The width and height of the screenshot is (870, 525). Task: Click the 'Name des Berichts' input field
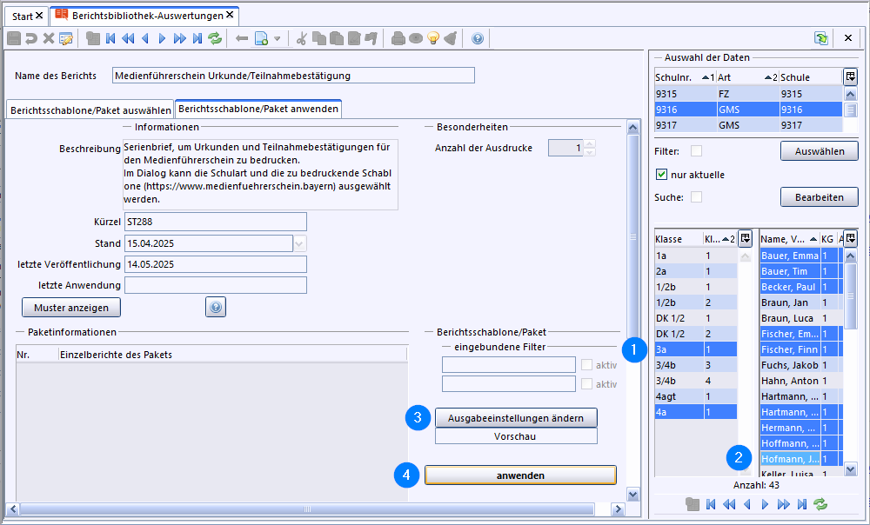[293, 76]
